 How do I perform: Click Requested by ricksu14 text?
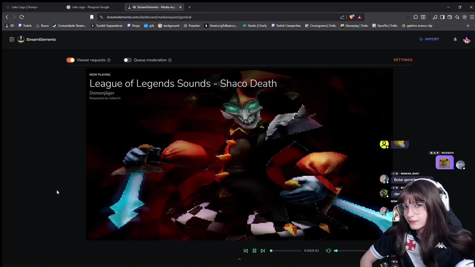click(x=105, y=98)
